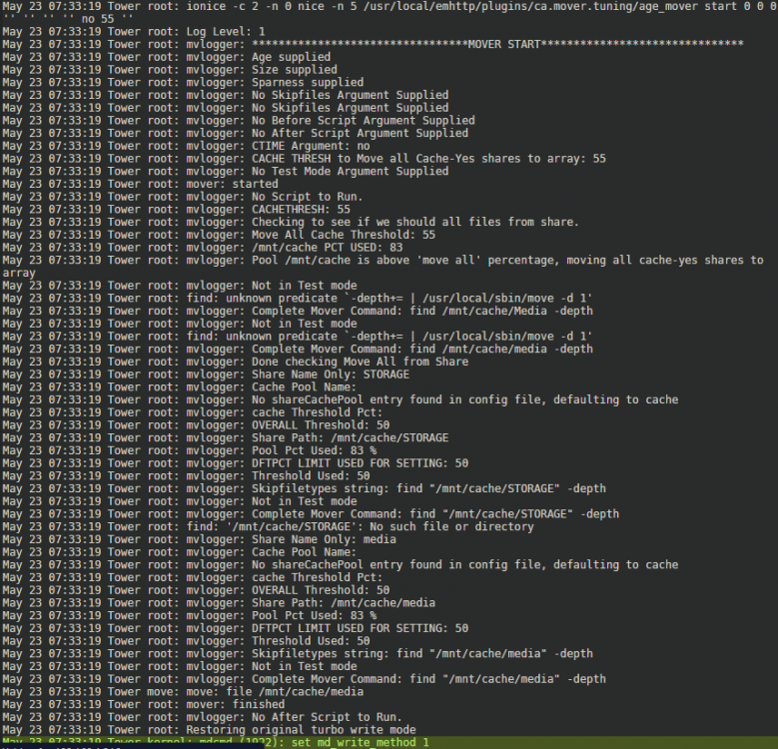
Task: Click 'Restoring original turbo write mode' line
Action: (x=209, y=730)
